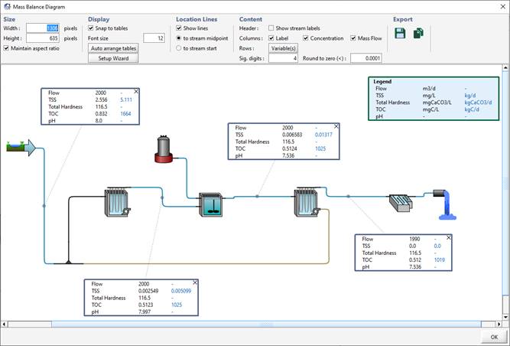Click the Height pixels input field
This screenshot has height=346, width=510.
coord(43,38)
